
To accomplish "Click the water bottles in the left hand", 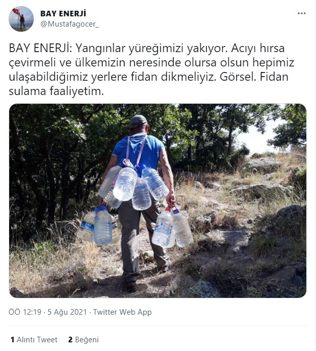I will (99, 226).
